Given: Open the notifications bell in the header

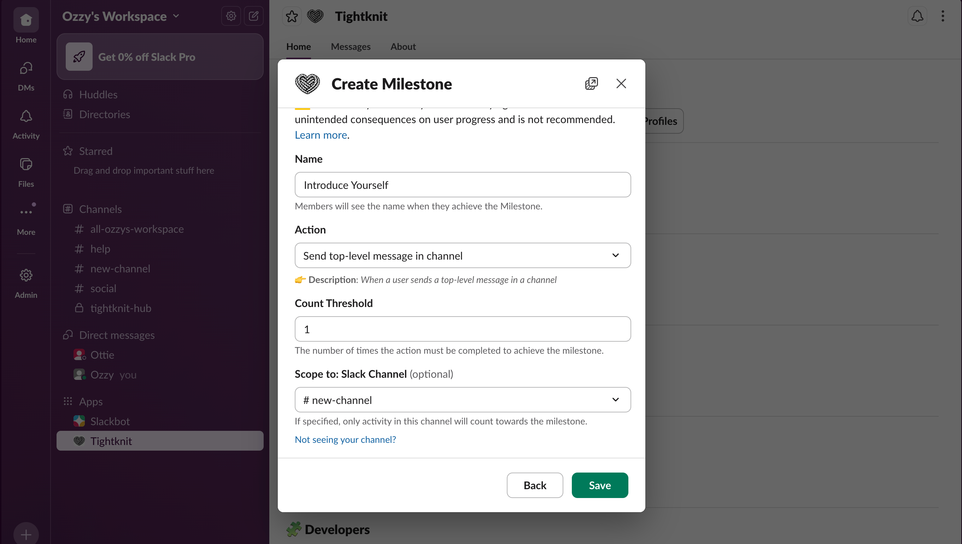Looking at the screenshot, I should (917, 16).
